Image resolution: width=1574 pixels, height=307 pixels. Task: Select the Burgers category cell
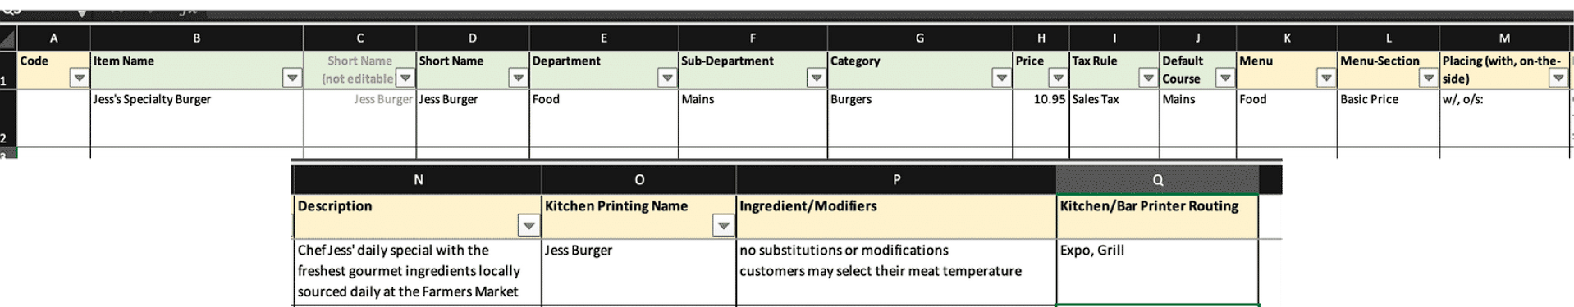click(919, 118)
